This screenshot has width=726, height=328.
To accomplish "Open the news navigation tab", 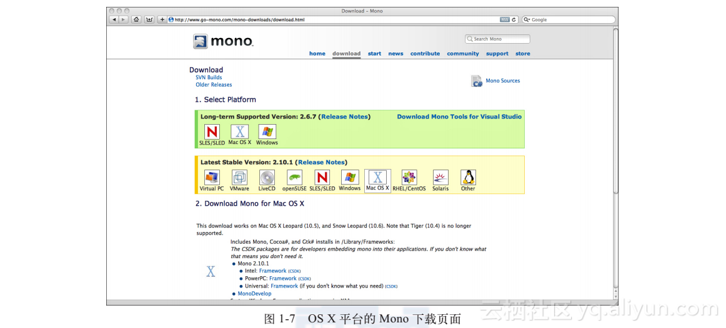I will [396, 54].
